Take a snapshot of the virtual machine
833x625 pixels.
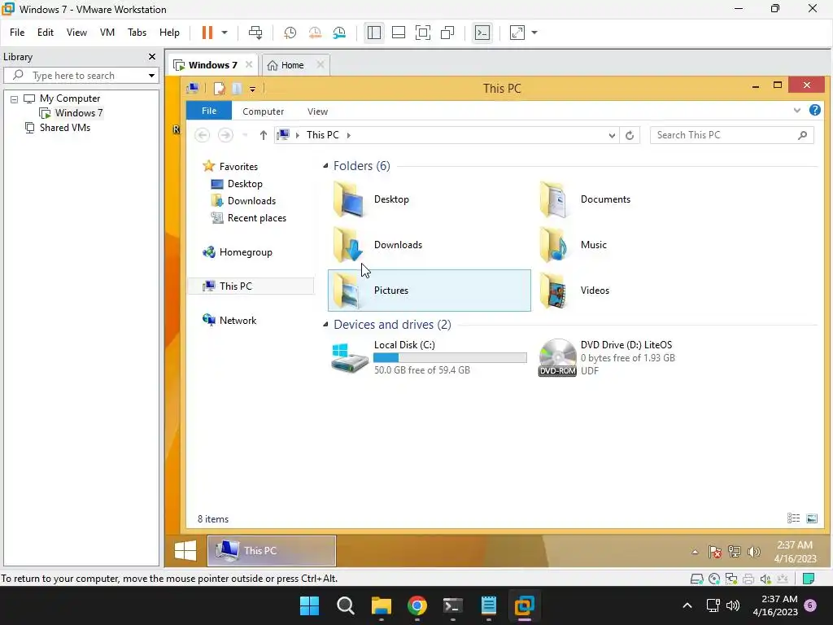(x=290, y=33)
